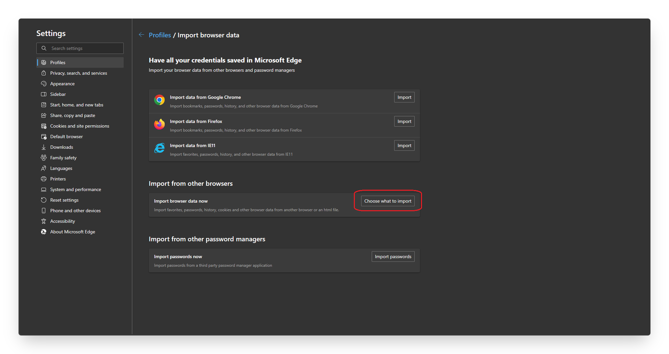Open Reset settings section
This screenshot has height=354, width=669.
tap(64, 200)
